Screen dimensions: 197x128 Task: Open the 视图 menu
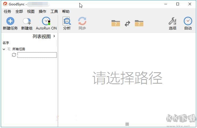pos(31,11)
